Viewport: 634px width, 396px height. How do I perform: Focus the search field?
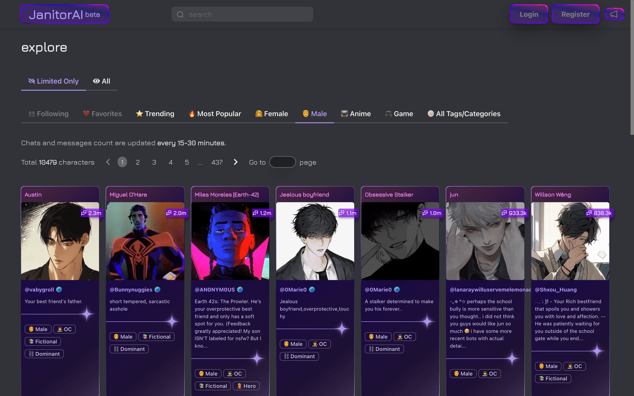(242, 14)
